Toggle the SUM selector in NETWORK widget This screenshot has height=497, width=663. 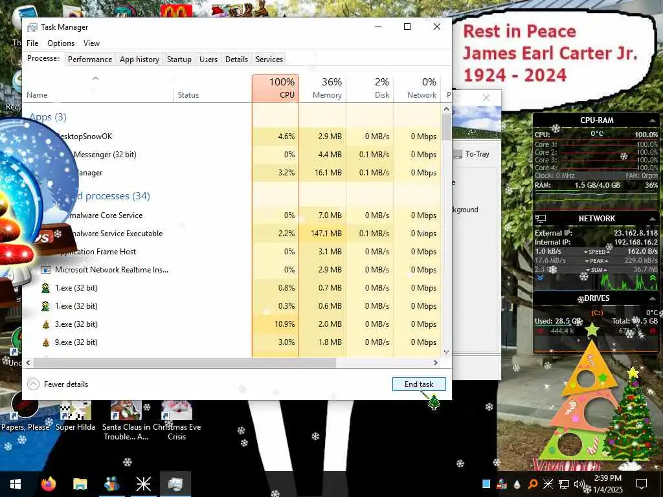596,270
